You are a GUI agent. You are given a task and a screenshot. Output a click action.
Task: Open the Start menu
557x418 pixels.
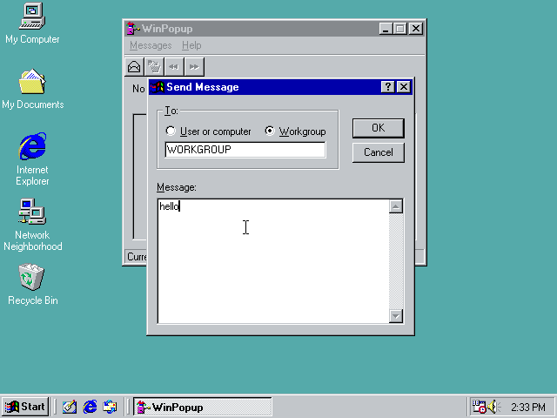pos(25,407)
